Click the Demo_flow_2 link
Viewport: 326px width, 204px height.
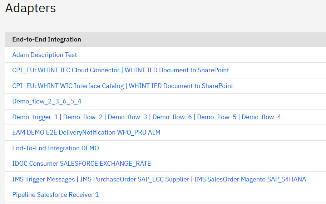[83, 117]
